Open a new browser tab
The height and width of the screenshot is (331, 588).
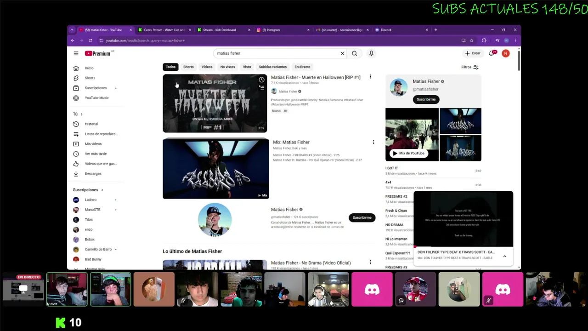point(435,30)
